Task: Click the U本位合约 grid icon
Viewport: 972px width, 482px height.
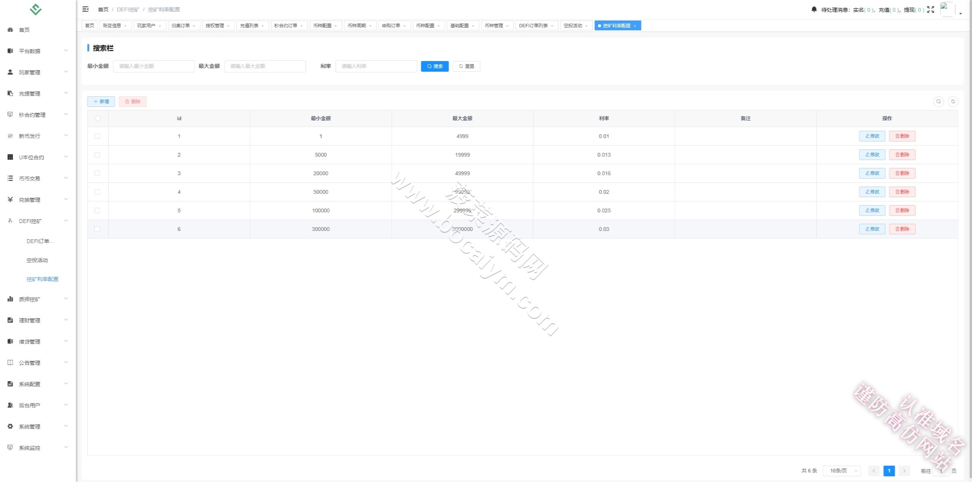Action: pos(10,157)
